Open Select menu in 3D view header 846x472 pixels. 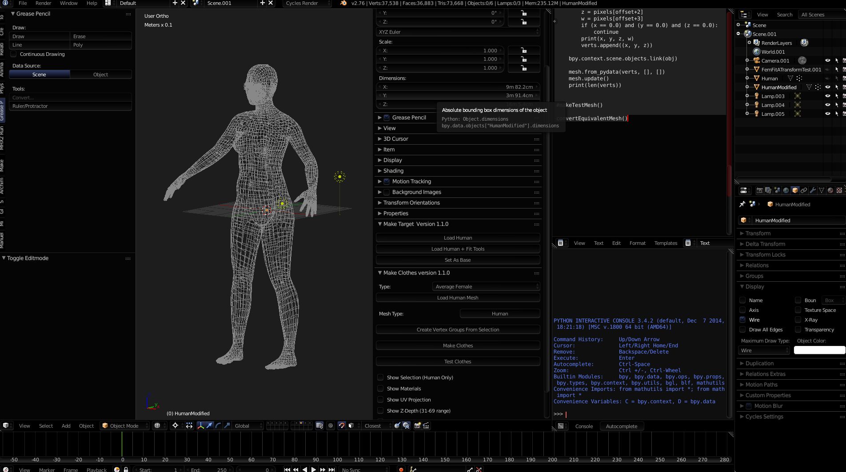[46, 426]
